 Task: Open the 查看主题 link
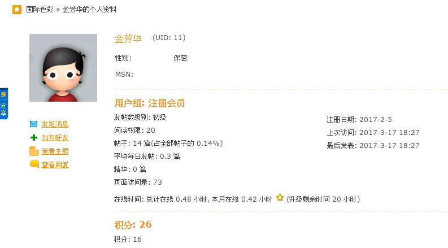tap(55, 151)
